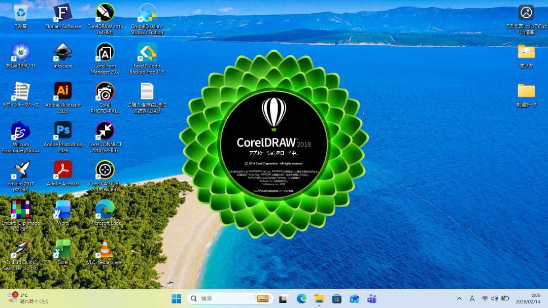Launch Adobe Illustrator 2026 from the desktop
This screenshot has width=548, height=308.
[x=63, y=91]
